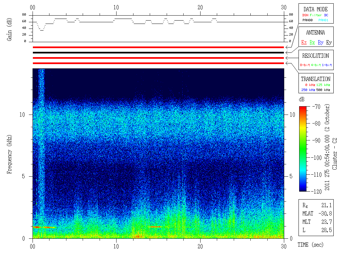Select the blue DC label in Data Mode
Image resolution: width=340 pixels, height=255 pixels.
tap(326, 15)
